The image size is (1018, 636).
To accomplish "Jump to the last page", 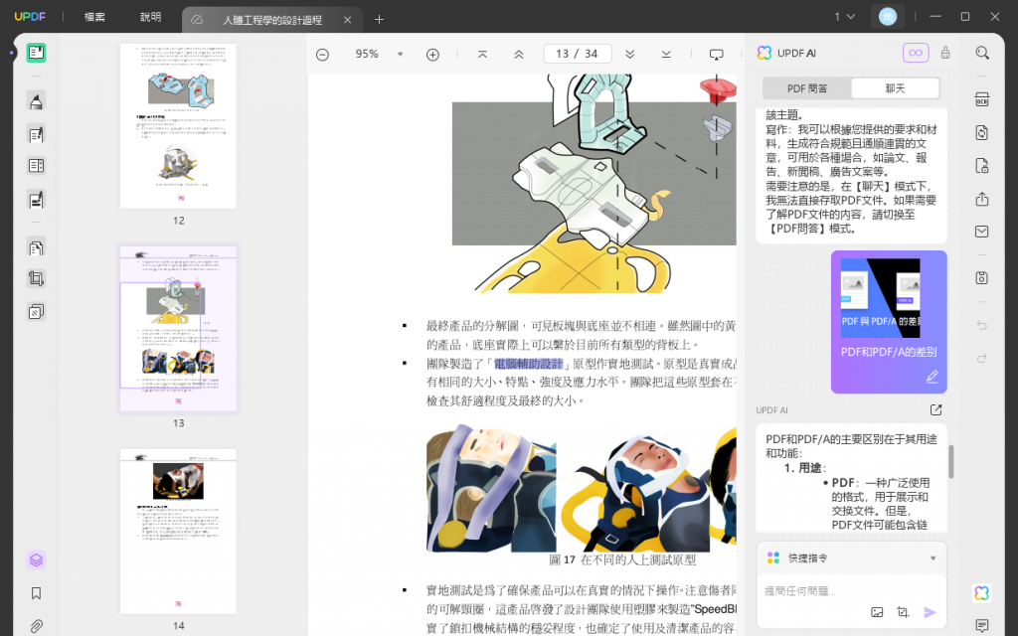I will pyautogui.click(x=666, y=55).
